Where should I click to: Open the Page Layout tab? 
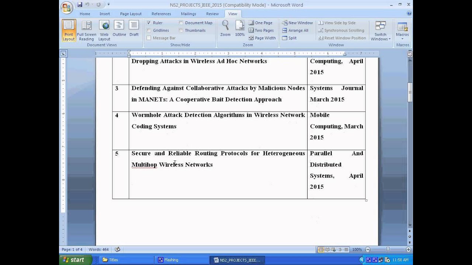point(131,14)
